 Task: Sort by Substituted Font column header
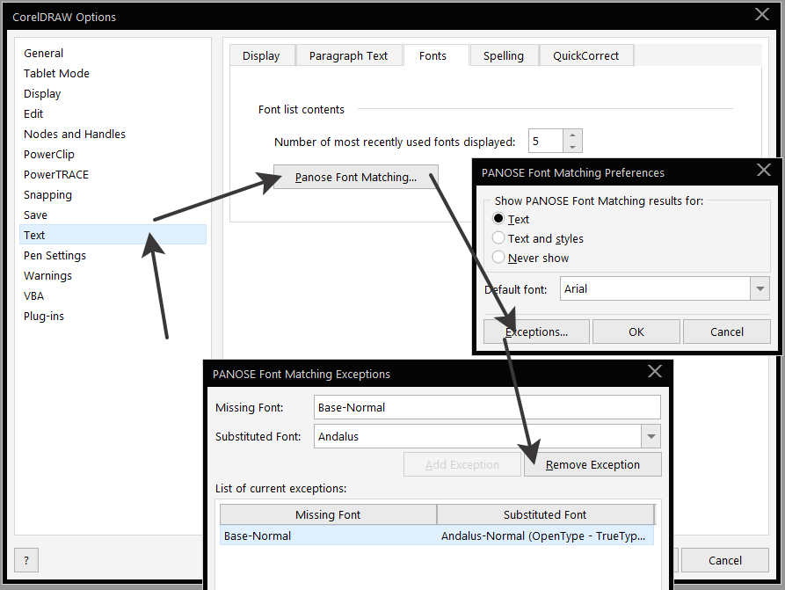545,514
